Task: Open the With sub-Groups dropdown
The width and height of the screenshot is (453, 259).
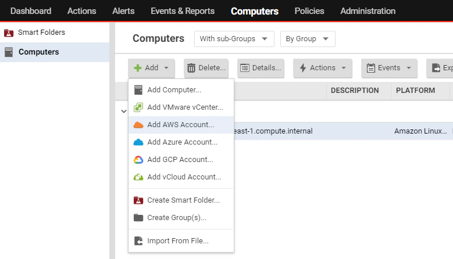Action: (234, 39)
